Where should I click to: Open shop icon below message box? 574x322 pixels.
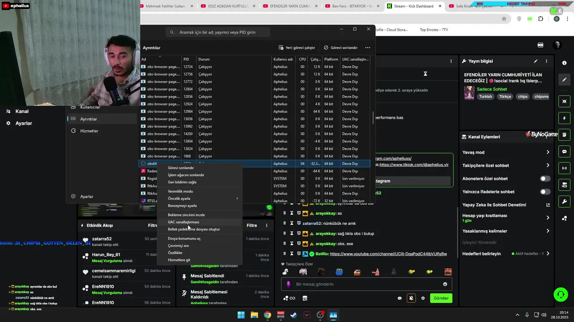click(305, 298)
